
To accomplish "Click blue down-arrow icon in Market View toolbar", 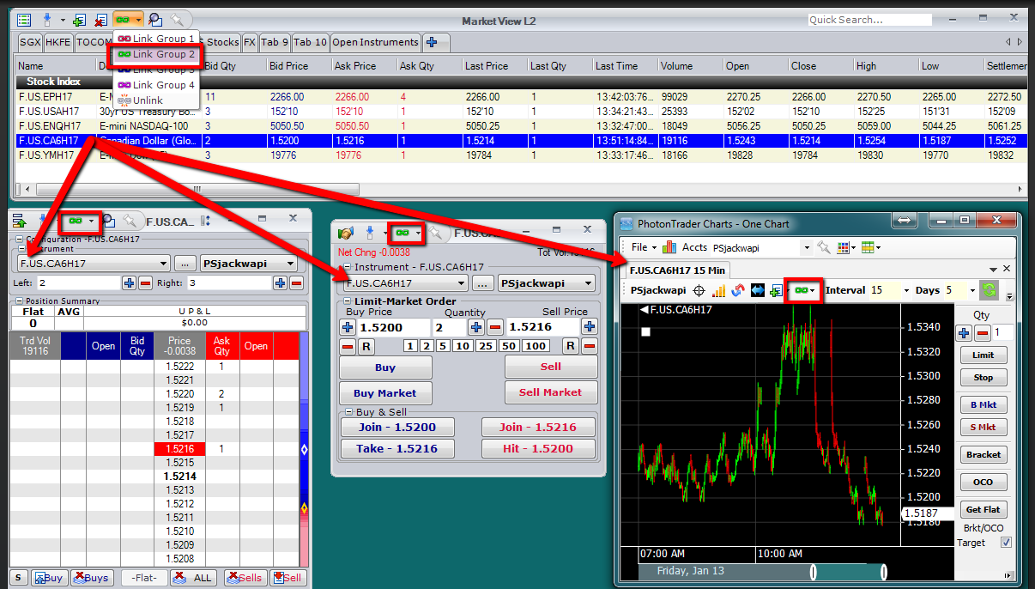I will pyautogui.click(x=48, y=19).
